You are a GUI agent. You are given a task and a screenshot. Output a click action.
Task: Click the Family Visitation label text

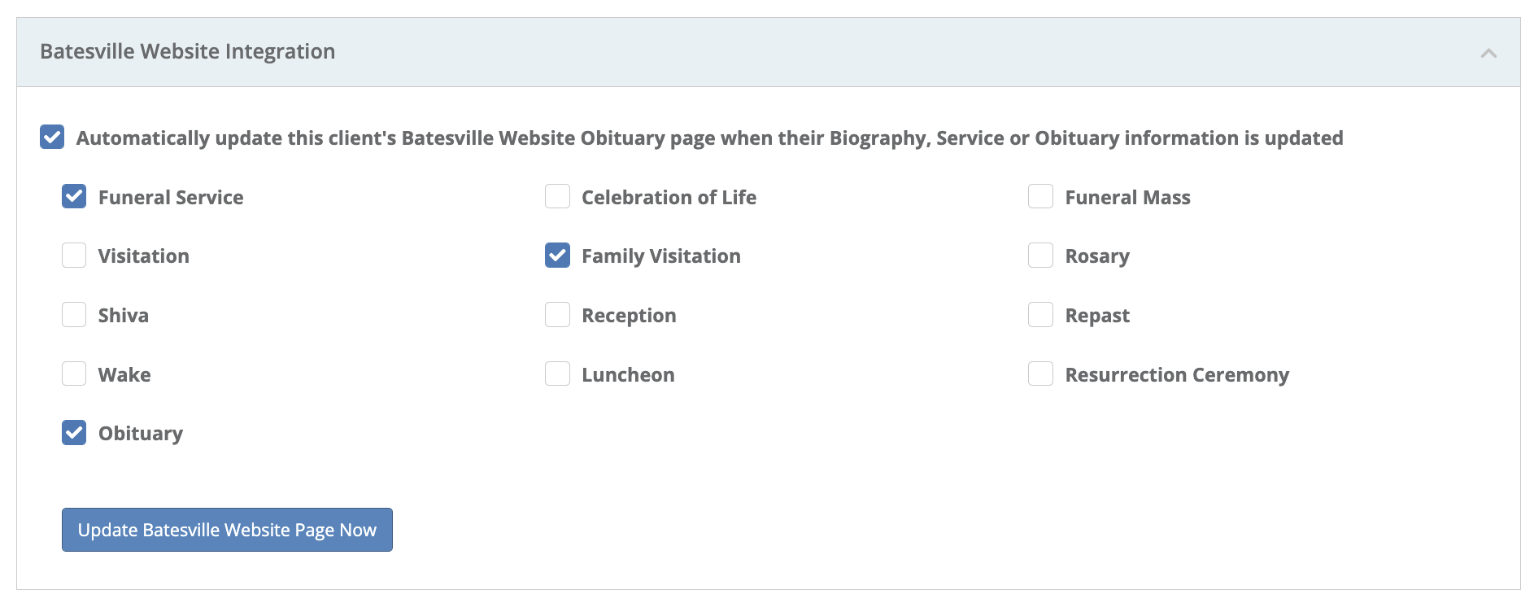660,256
